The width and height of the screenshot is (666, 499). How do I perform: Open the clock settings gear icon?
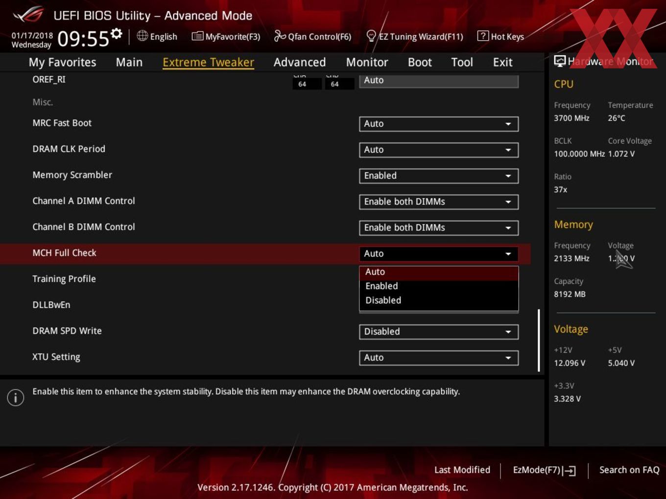tap(117, 33)
